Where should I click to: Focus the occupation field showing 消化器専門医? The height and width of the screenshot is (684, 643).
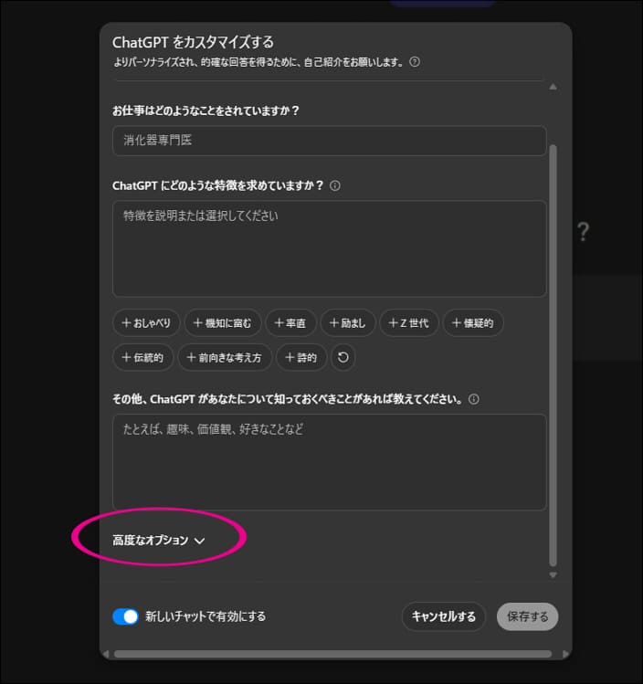330,141
